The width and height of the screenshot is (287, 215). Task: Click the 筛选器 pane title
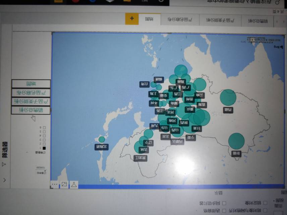(x=5, y=150)
